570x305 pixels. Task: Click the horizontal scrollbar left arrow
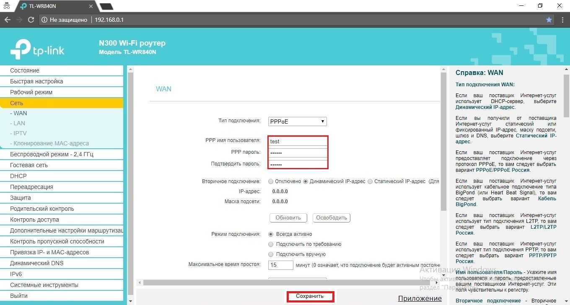coord(140,282)
